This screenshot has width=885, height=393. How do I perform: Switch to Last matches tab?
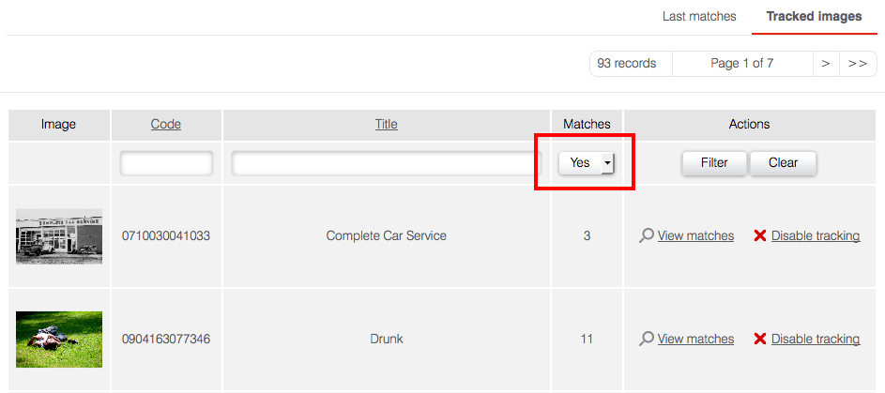[699, 17]
